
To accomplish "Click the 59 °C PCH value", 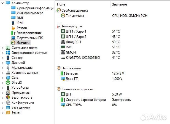I will click(116, 42).
